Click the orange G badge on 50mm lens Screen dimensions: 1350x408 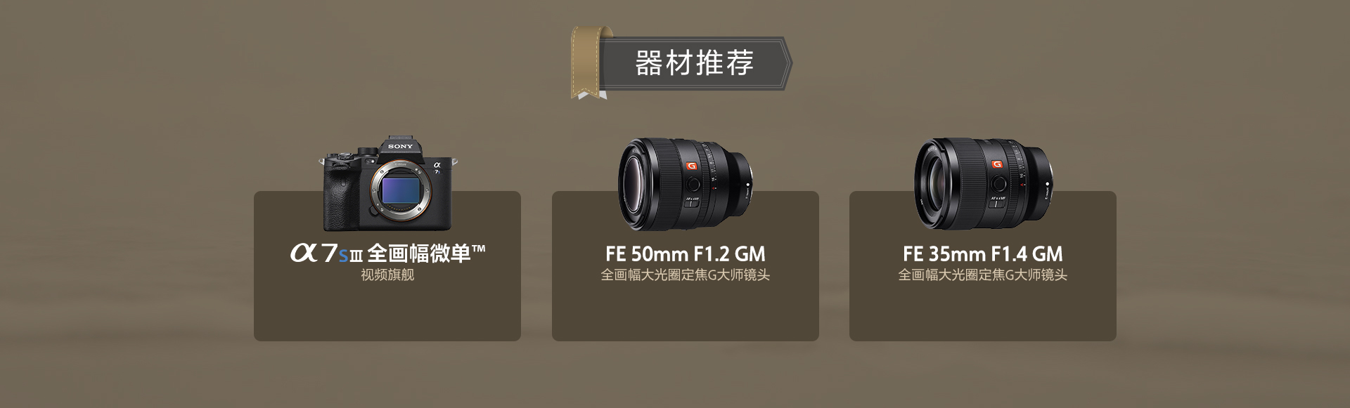click(691, 166)
